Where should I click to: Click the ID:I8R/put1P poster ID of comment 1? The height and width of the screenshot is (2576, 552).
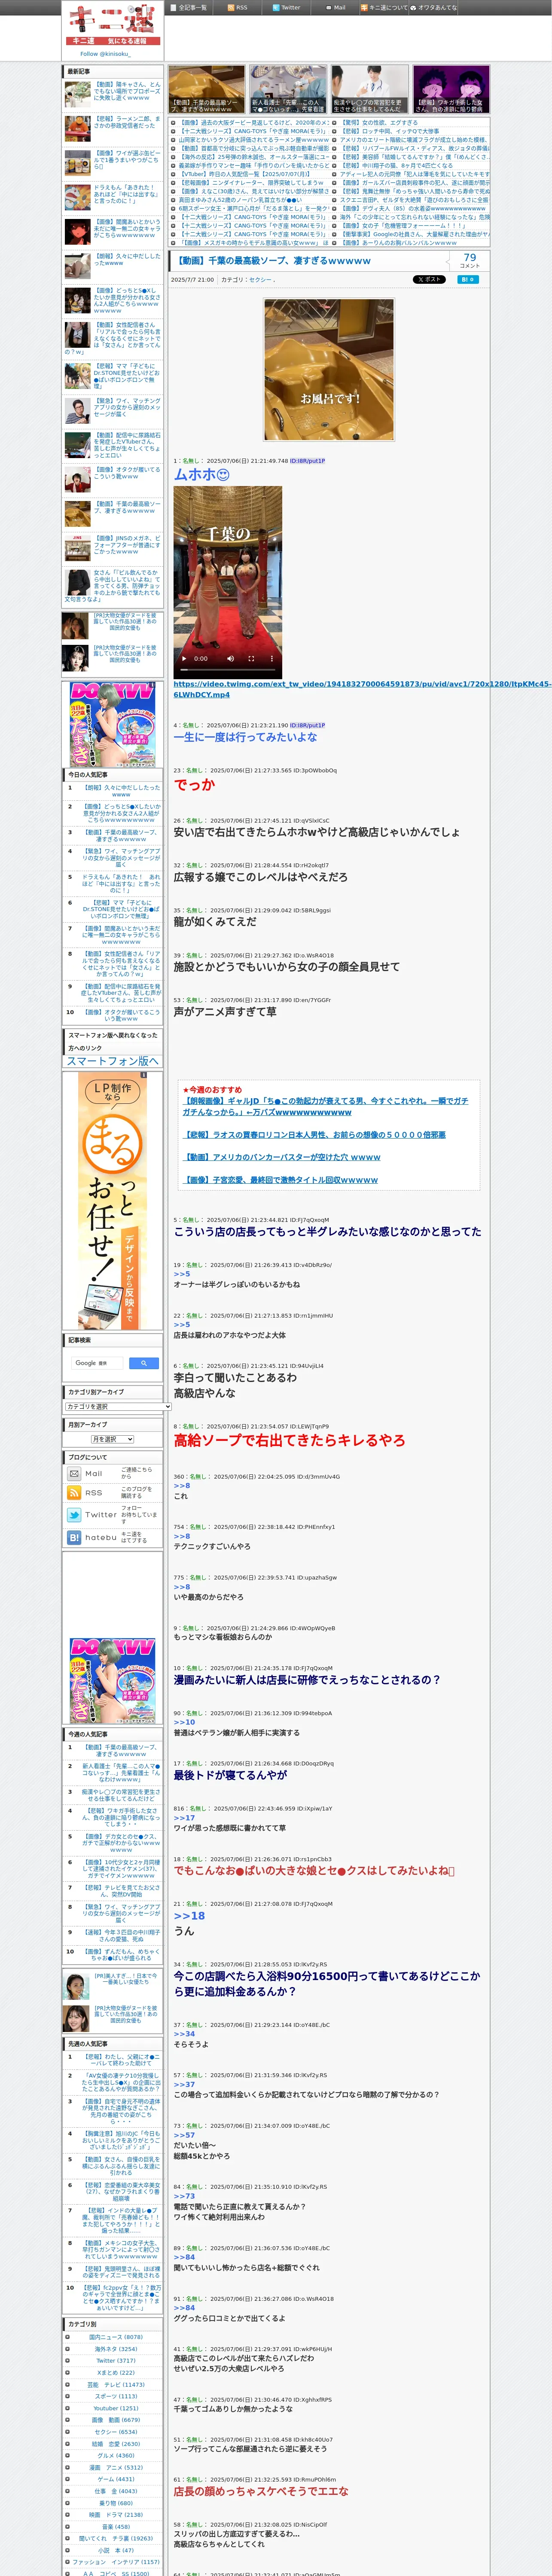[308, 461]
